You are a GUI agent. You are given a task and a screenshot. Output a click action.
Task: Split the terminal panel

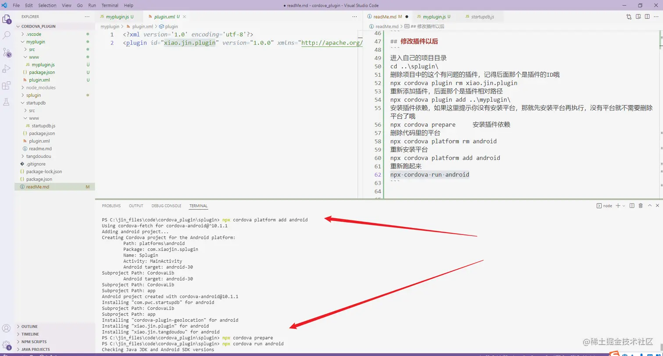pos(632,206)
